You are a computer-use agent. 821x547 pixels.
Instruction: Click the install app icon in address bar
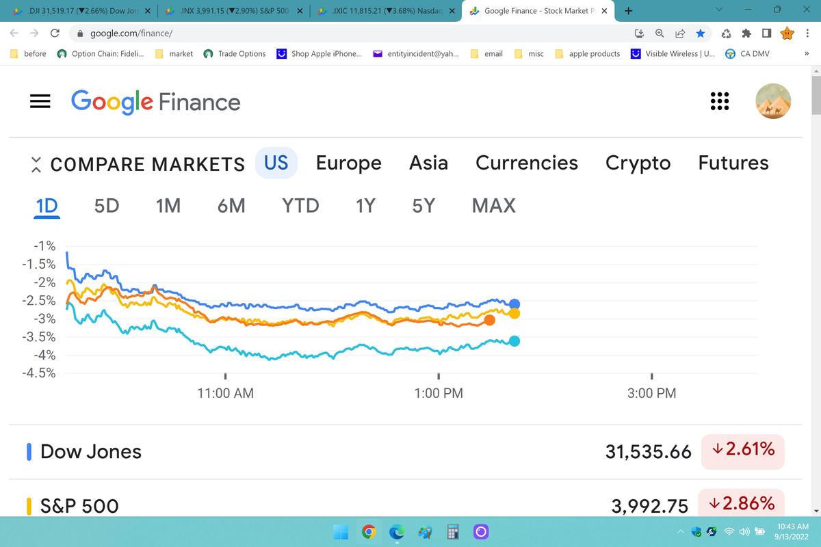pos(640,33)
